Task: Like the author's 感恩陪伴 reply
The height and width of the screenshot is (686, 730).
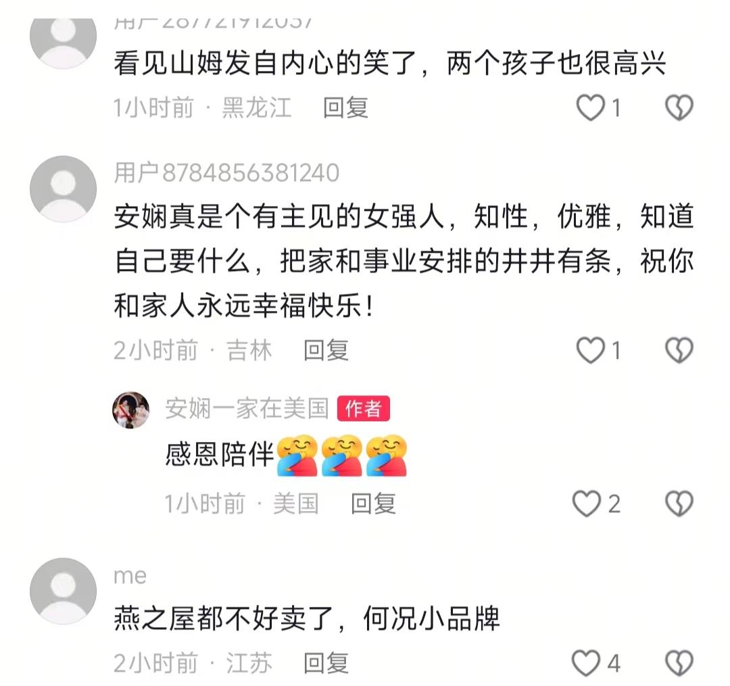Action: pyautogui.click(x=586, y=504)
